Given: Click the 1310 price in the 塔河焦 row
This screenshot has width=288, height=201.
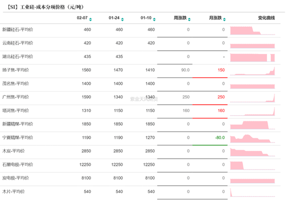Looking at the screenshot, I should [86, 110].
